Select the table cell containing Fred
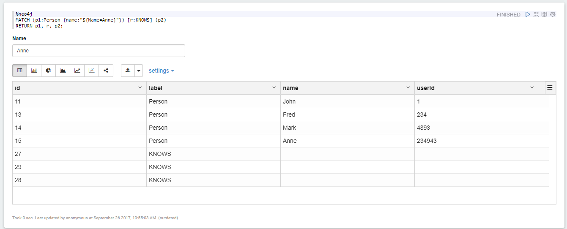 290,114
